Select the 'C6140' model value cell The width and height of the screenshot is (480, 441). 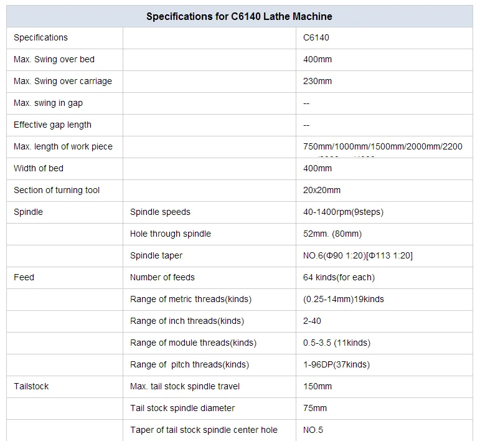(x=316, y=37)
